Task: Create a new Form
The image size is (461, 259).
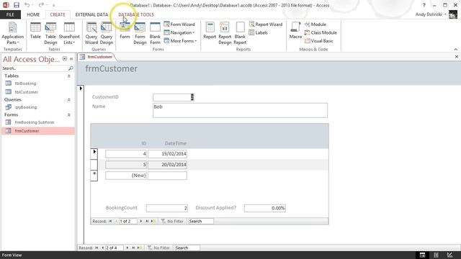Action: pos(125,31)
